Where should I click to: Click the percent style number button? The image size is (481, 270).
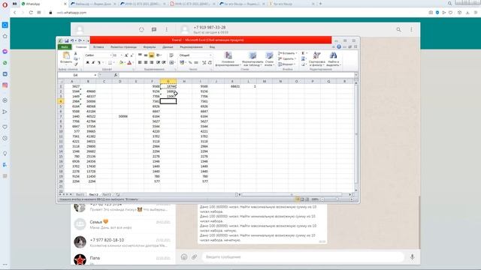coord(190,62)
